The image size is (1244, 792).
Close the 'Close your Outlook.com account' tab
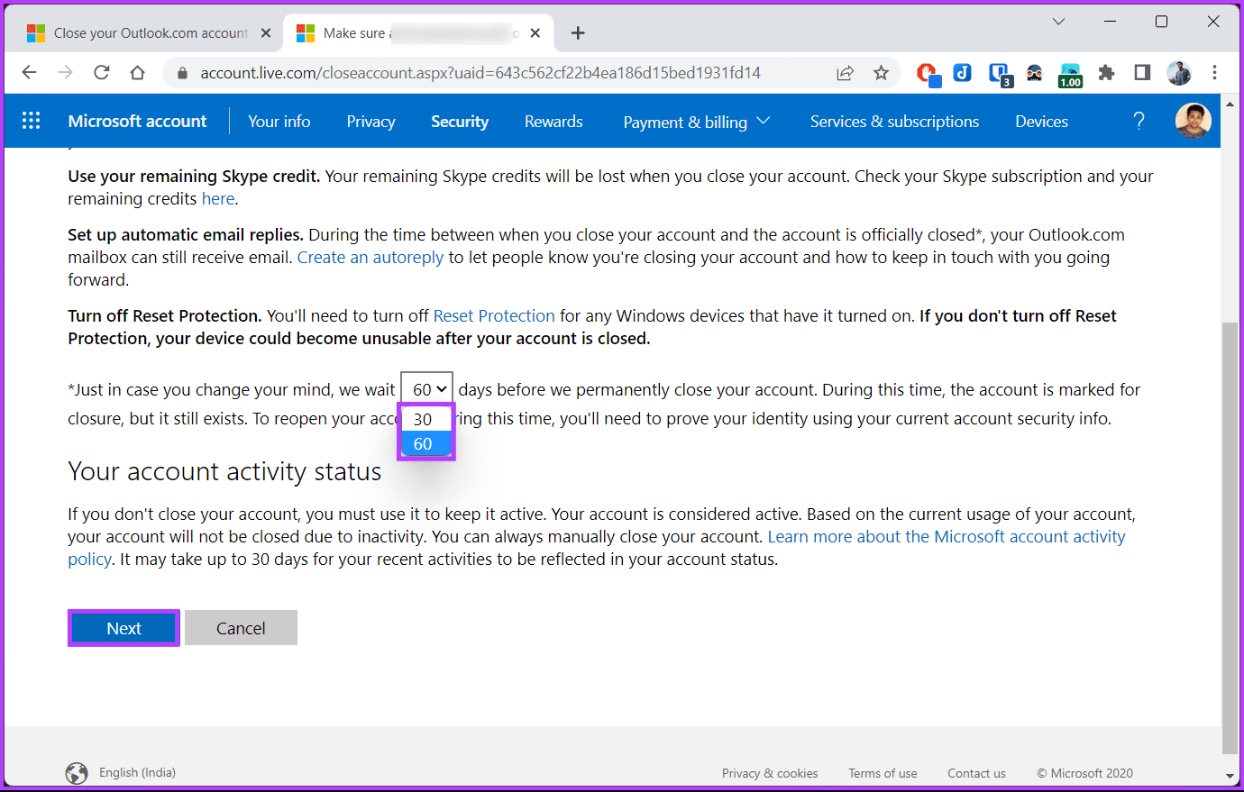click(x=266, y=33)
